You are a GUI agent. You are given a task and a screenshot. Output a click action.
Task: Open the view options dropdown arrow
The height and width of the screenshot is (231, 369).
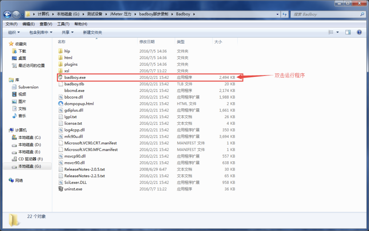tap(337, 32)
